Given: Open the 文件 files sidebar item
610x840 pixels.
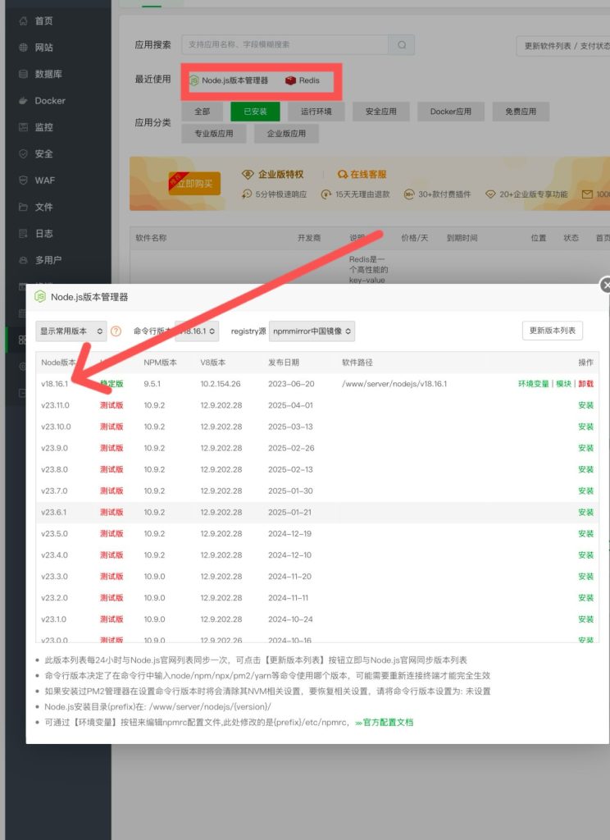Looking at the screenshot, I should [x=44, y=207].
